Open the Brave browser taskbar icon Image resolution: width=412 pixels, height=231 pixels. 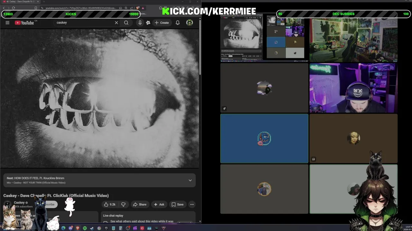78,228
